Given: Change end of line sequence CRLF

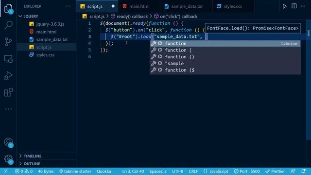Looking at the screenshot, I should (x=193, y=171).
